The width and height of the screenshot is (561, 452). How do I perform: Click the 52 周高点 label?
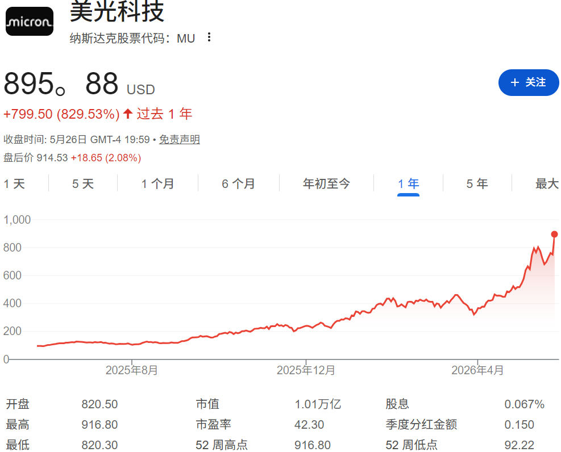pos(222,445)
